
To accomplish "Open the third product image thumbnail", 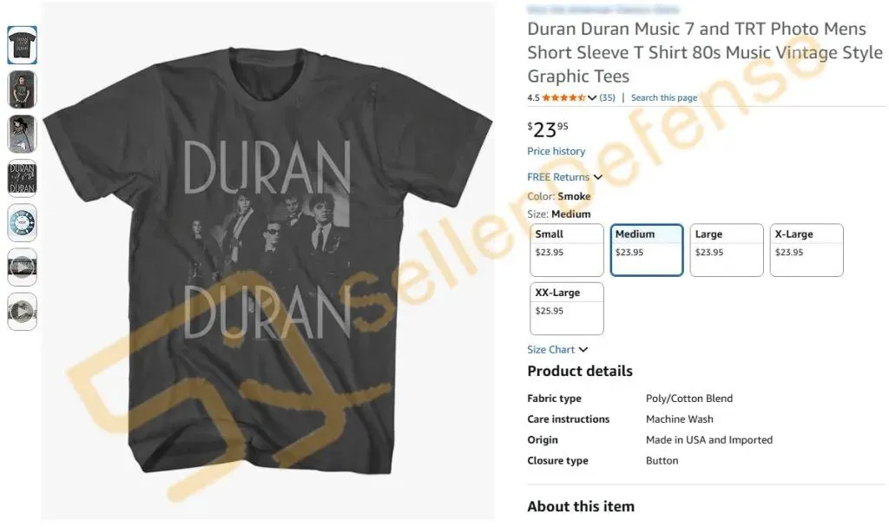I will 22,134.
